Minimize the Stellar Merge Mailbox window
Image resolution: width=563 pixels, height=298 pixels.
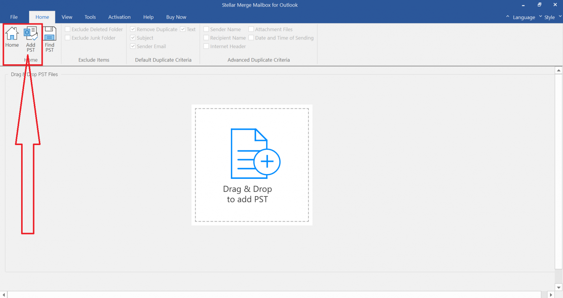click(x=524, y=5)
